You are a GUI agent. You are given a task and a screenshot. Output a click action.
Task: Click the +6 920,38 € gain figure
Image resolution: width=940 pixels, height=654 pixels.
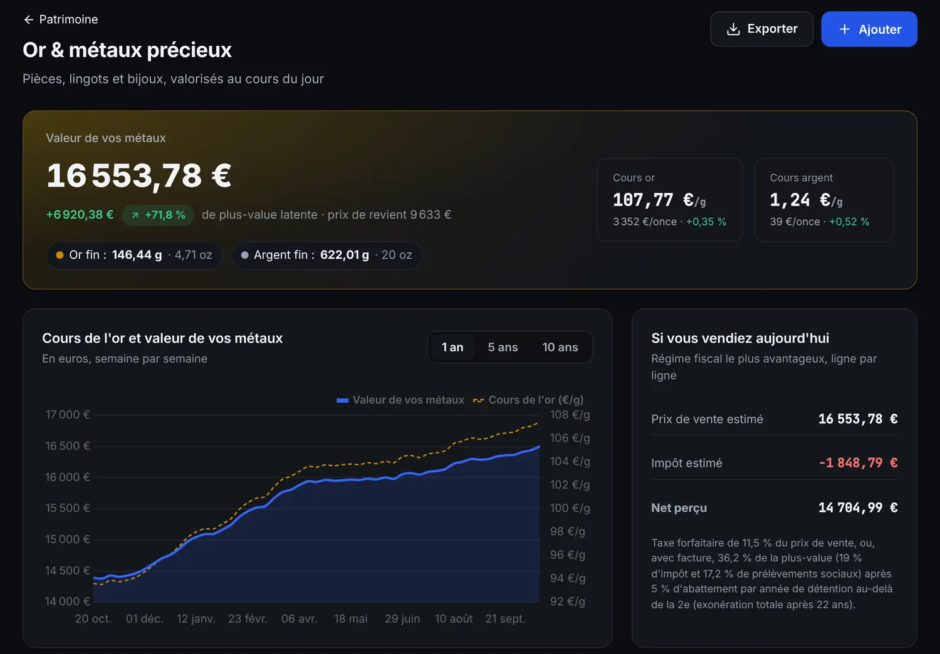[x=80, y=215]
